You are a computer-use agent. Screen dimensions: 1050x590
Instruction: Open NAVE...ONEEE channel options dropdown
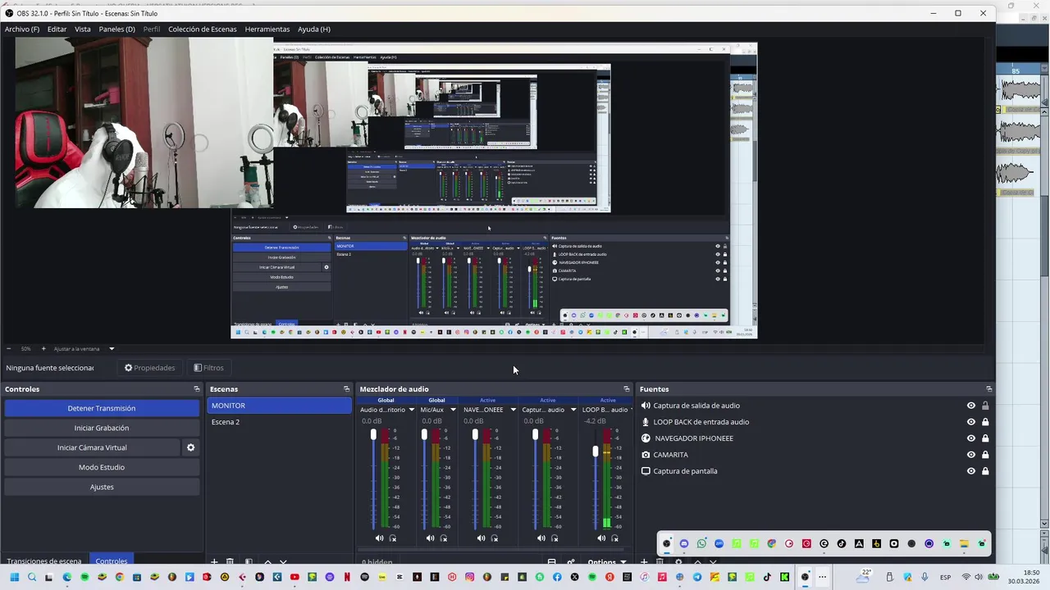coord(513,410)
